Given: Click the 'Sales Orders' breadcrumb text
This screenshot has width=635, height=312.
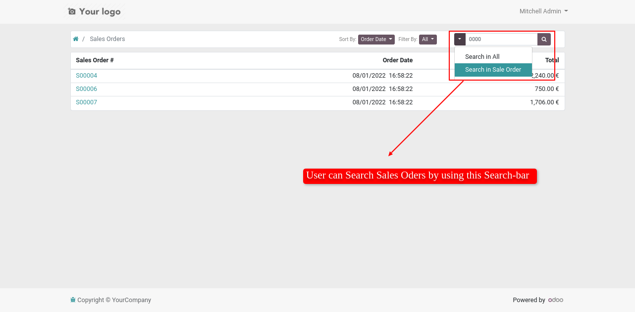Looking at the screenshot, I should [107, 39].
